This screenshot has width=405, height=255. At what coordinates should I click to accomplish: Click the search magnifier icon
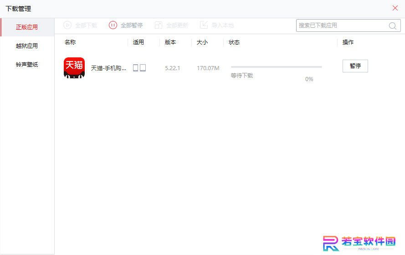pos(392,25)
